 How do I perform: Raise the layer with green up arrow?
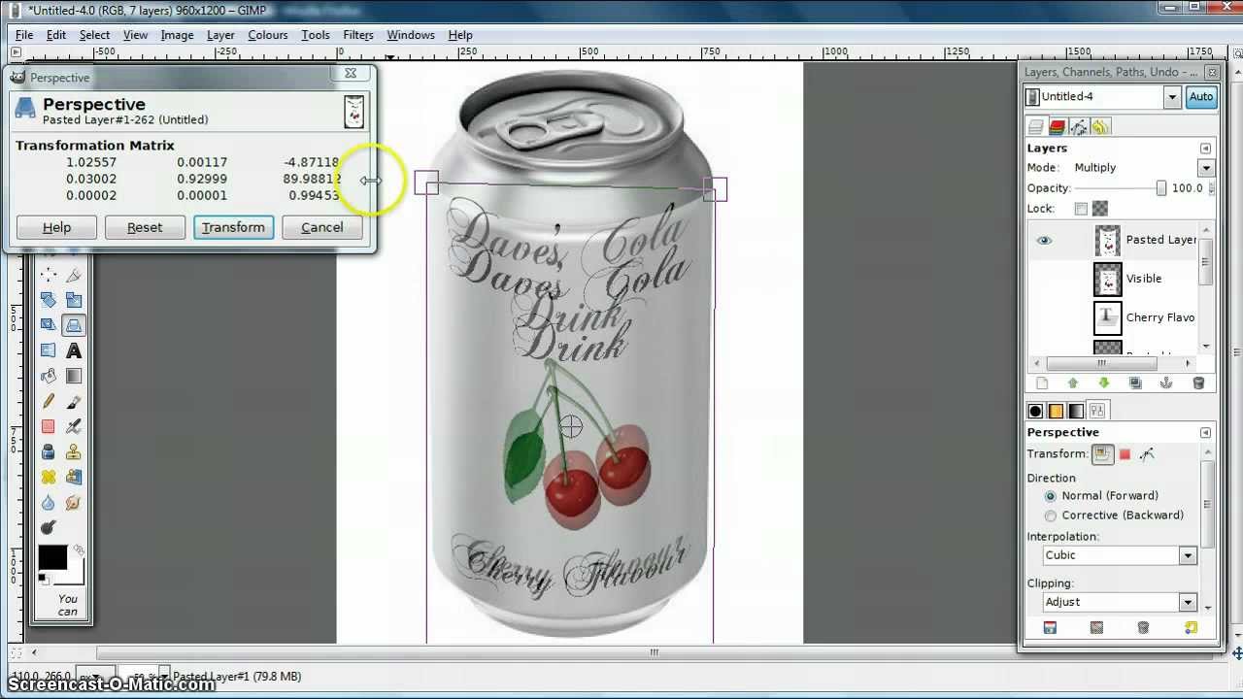tap(1073, 383)
